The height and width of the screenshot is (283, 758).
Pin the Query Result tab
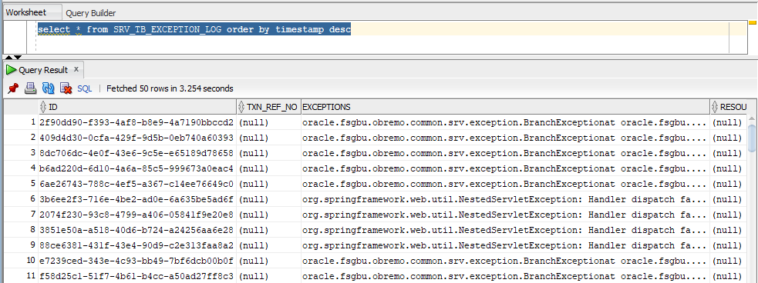13,88
